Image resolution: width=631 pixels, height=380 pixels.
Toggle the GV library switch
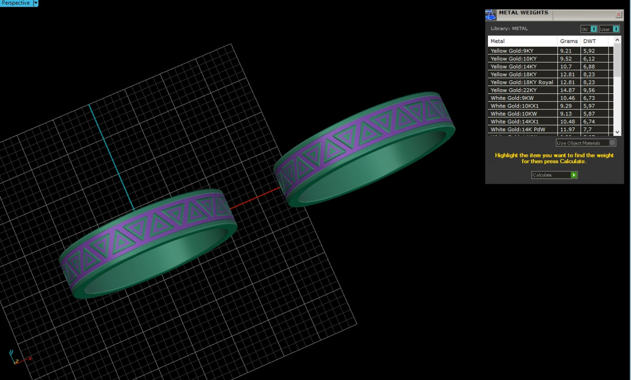click(589, 29)
